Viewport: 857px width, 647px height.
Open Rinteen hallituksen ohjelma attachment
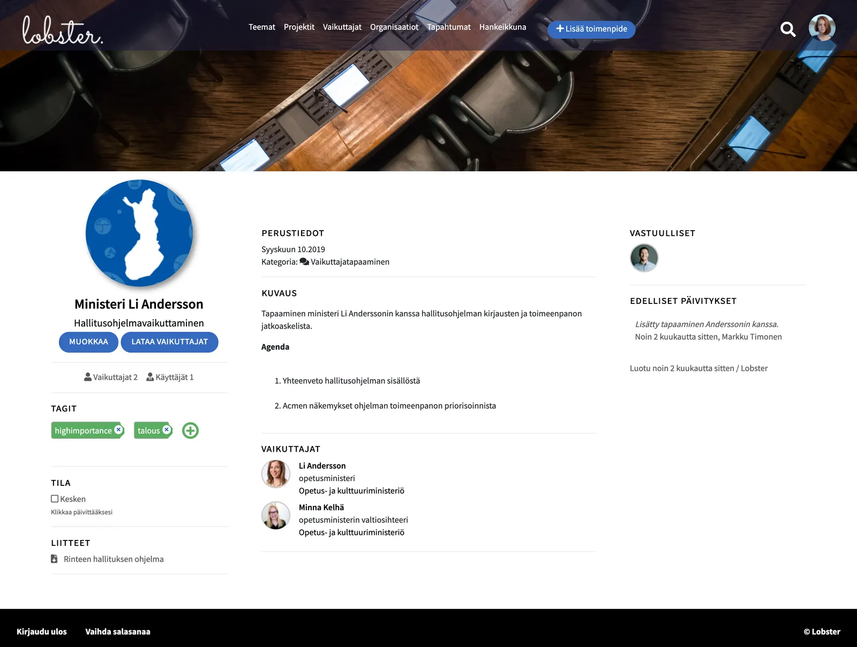tap(114, 559)
